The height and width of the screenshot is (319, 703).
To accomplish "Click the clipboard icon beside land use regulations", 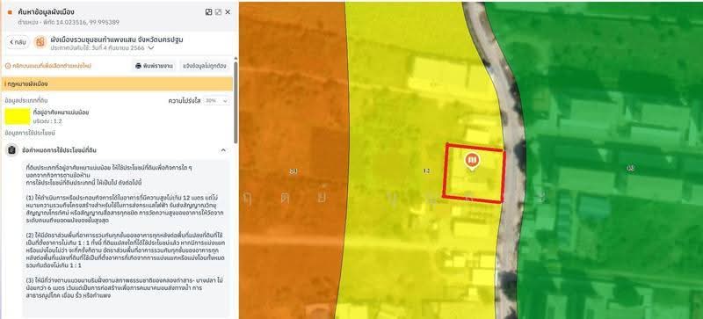I will point(12,150).
